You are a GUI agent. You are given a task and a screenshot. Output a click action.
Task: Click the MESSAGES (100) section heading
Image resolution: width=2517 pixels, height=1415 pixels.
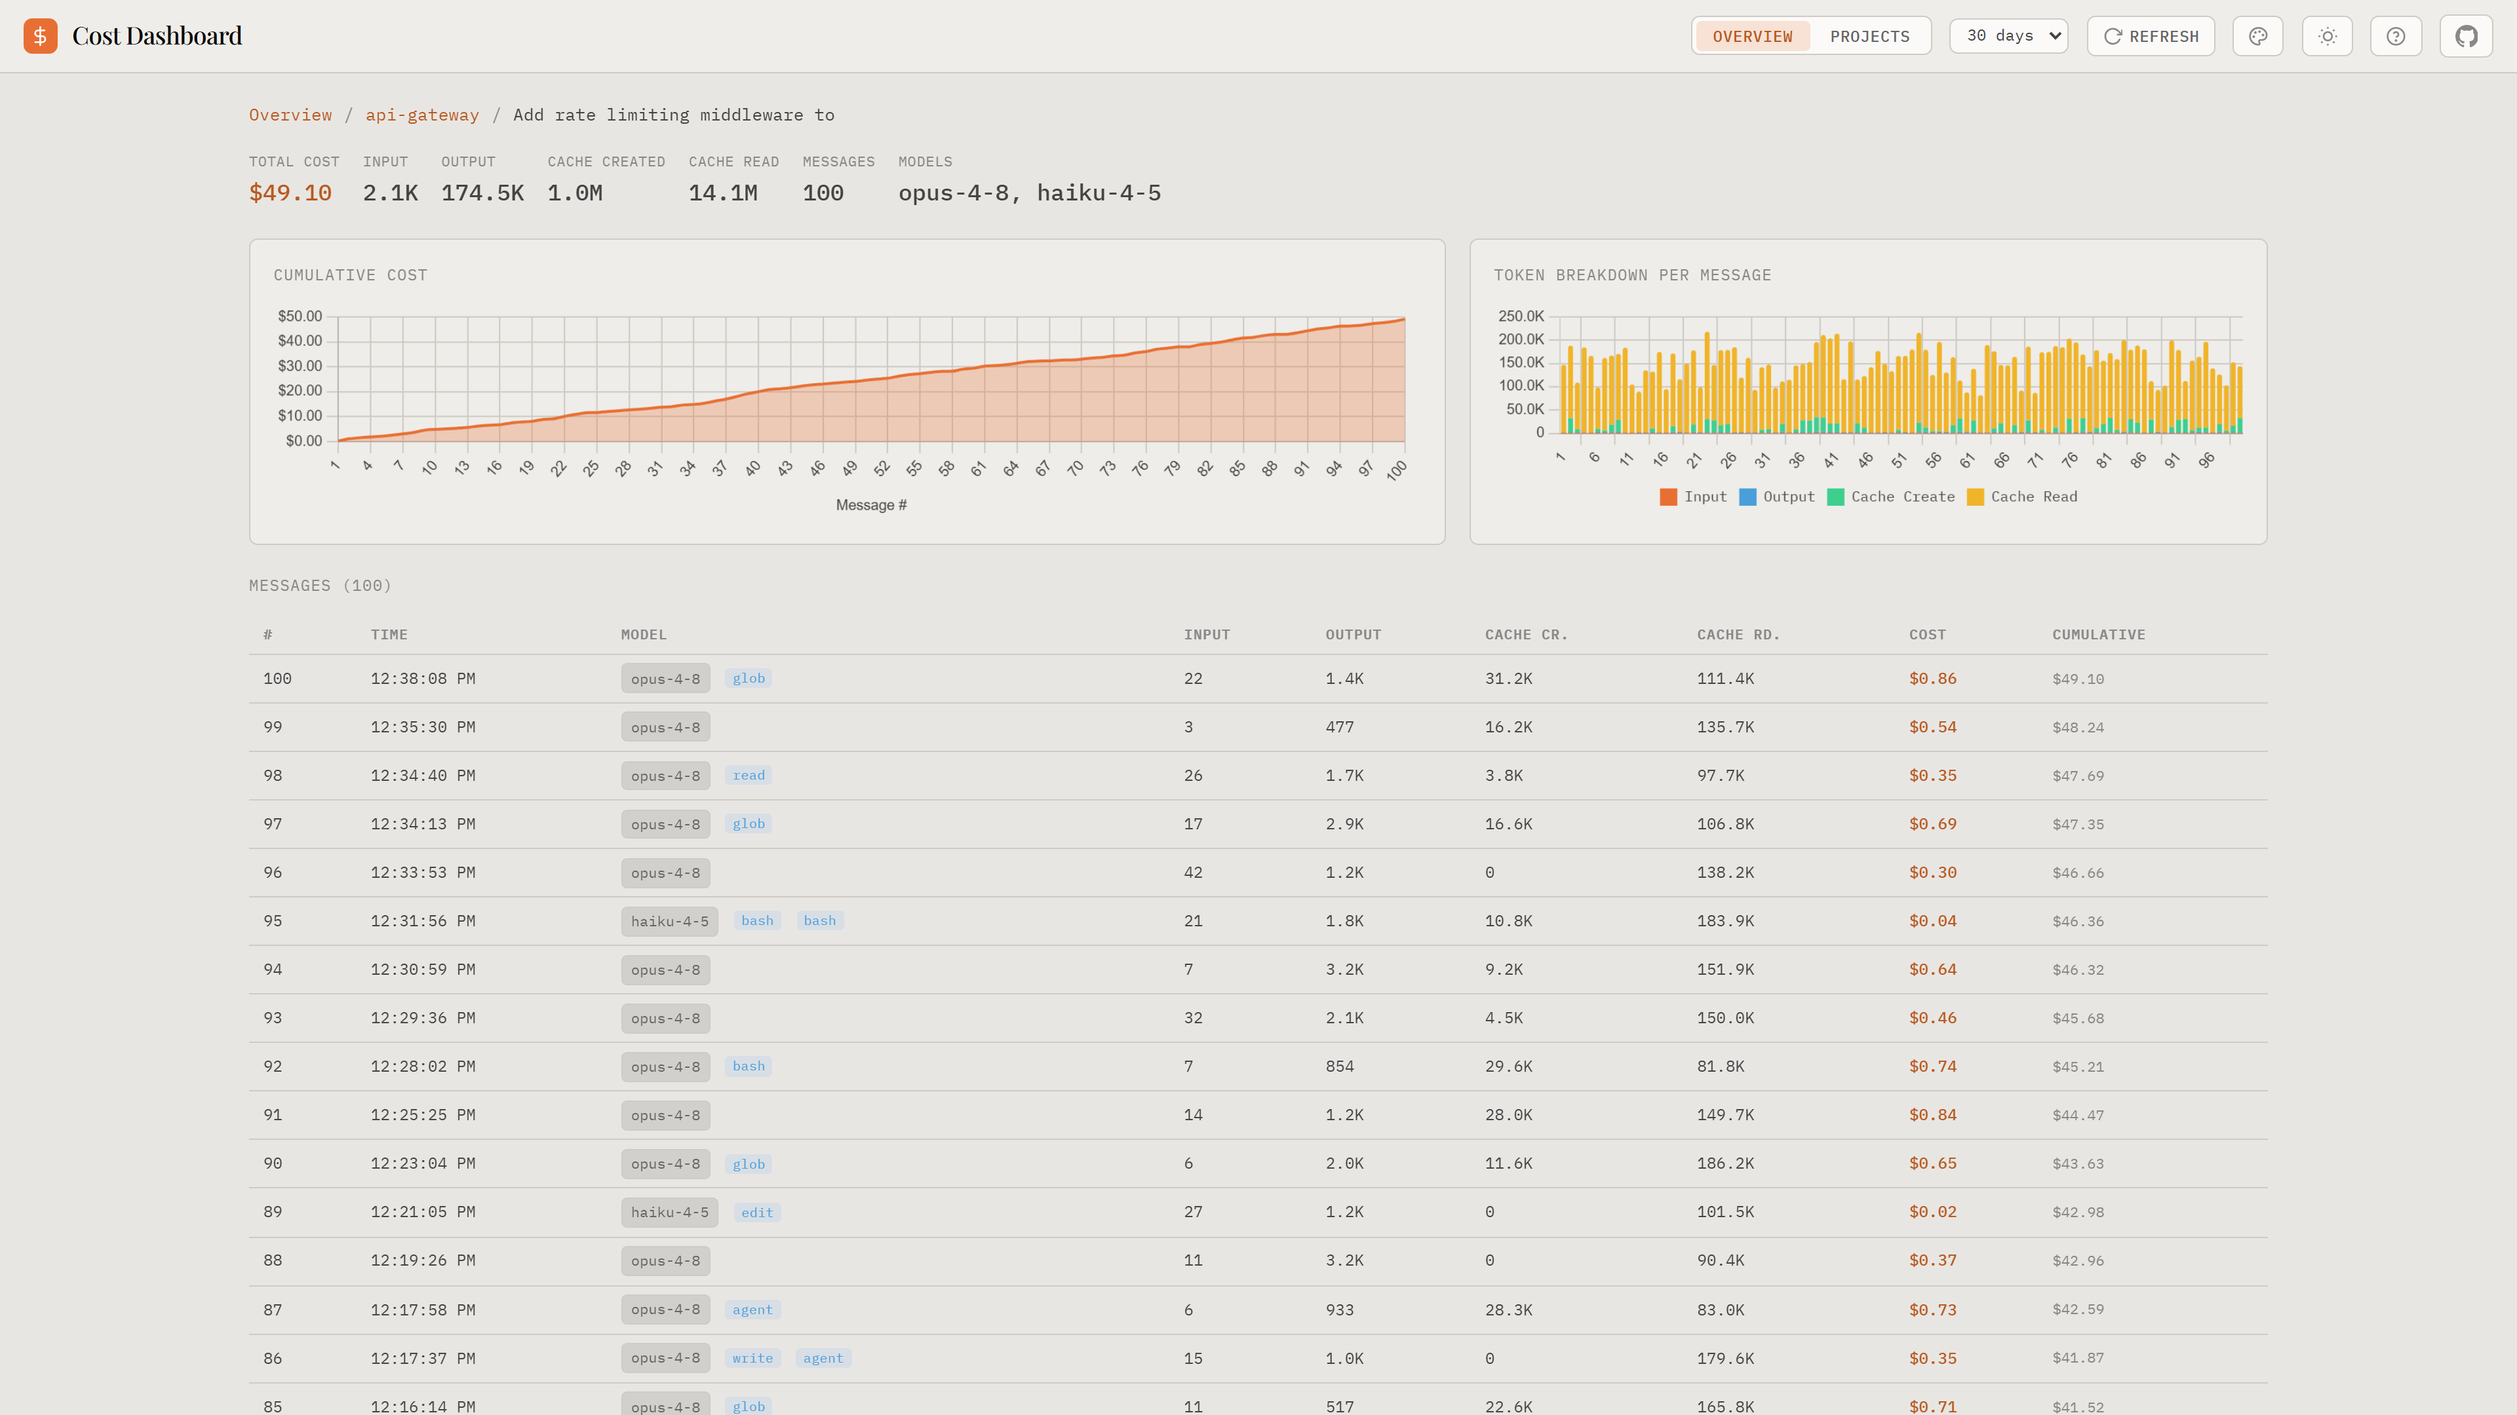pos(321,586)
